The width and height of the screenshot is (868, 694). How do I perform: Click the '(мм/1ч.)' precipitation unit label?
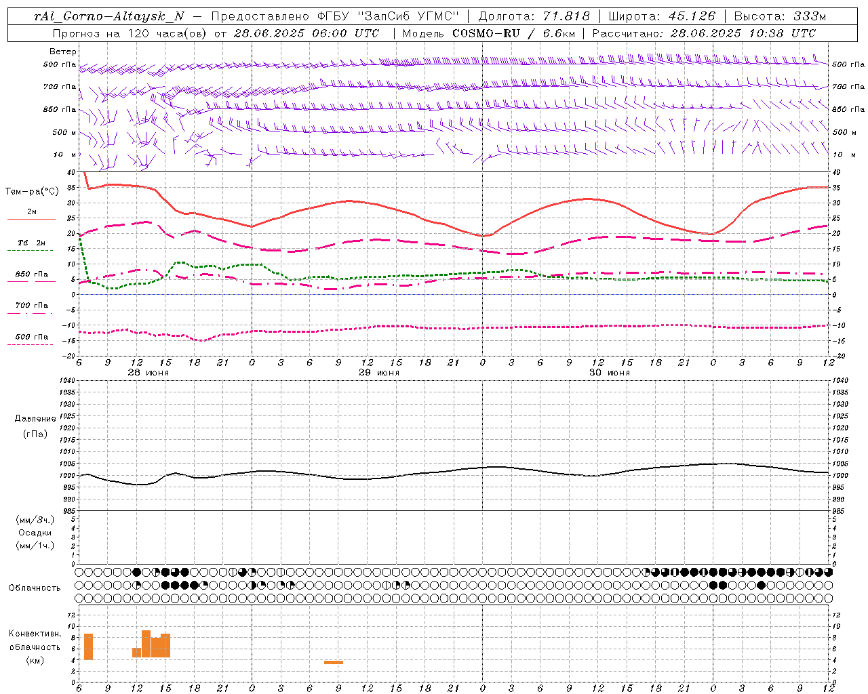pyautogui.click(x=35, y=546)
